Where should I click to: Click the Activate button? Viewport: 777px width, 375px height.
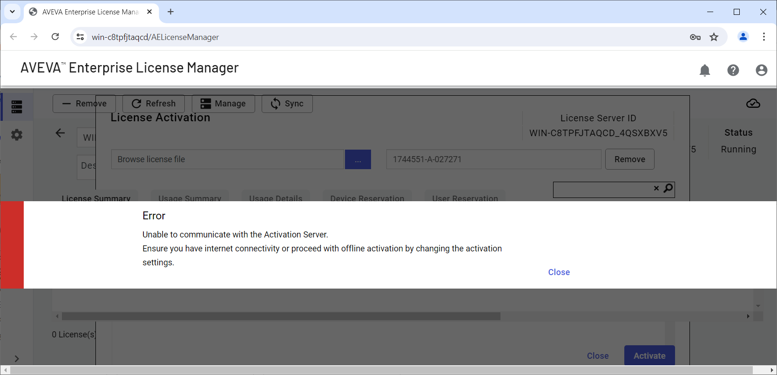649,355
